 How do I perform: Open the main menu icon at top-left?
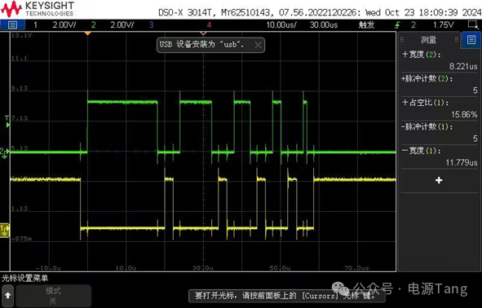pos(12,25)
